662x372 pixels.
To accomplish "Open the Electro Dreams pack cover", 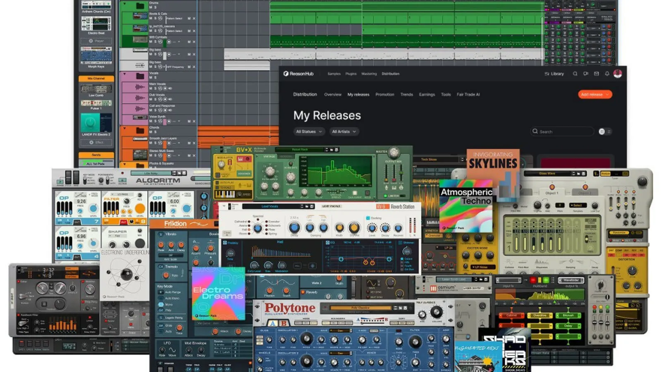I will (218, 293).
